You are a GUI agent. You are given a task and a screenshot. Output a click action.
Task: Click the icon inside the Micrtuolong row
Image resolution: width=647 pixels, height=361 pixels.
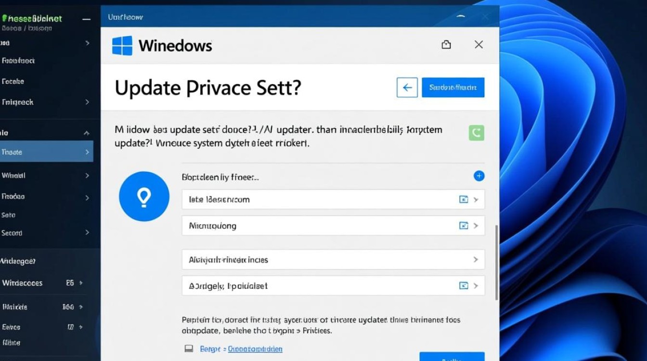tap(463, 225)
